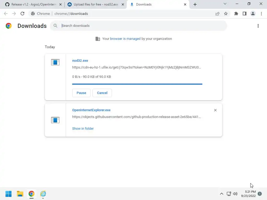Cancel the nod32.exe download
The width and height of the screenshot is (267, 200).
tap(102, 93)
